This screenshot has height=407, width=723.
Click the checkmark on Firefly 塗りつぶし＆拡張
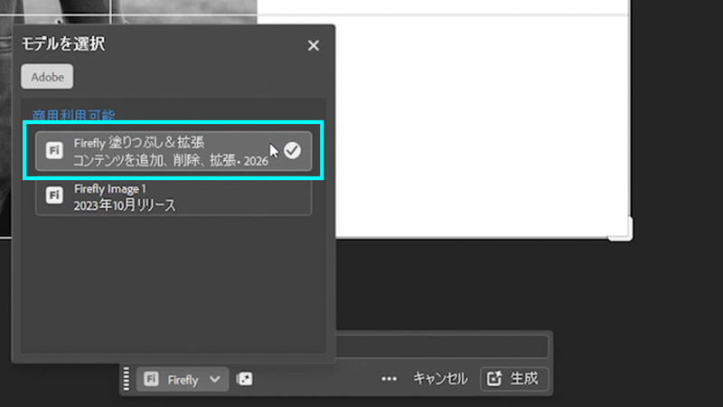point(292,150)
